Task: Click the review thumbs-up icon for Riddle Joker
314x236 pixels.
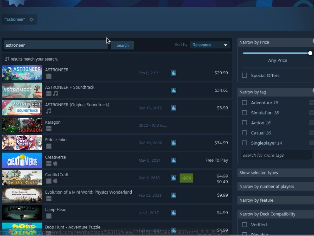Action: coord(173,143)
